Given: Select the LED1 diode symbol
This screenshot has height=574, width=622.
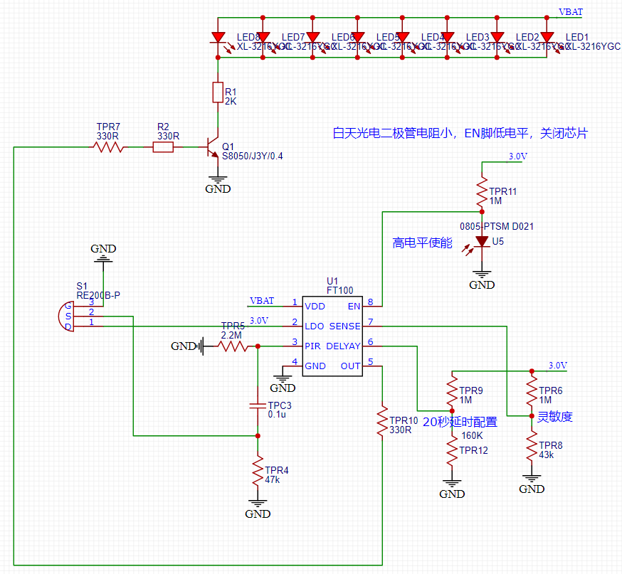Looking at the screenshot, I should [x=547, y=38].
